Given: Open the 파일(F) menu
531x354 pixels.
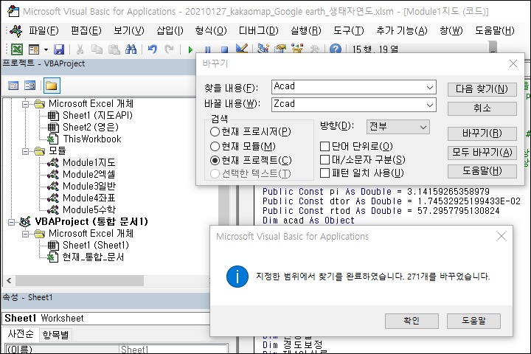Looking at the screenshot, I should coord(44,31).
